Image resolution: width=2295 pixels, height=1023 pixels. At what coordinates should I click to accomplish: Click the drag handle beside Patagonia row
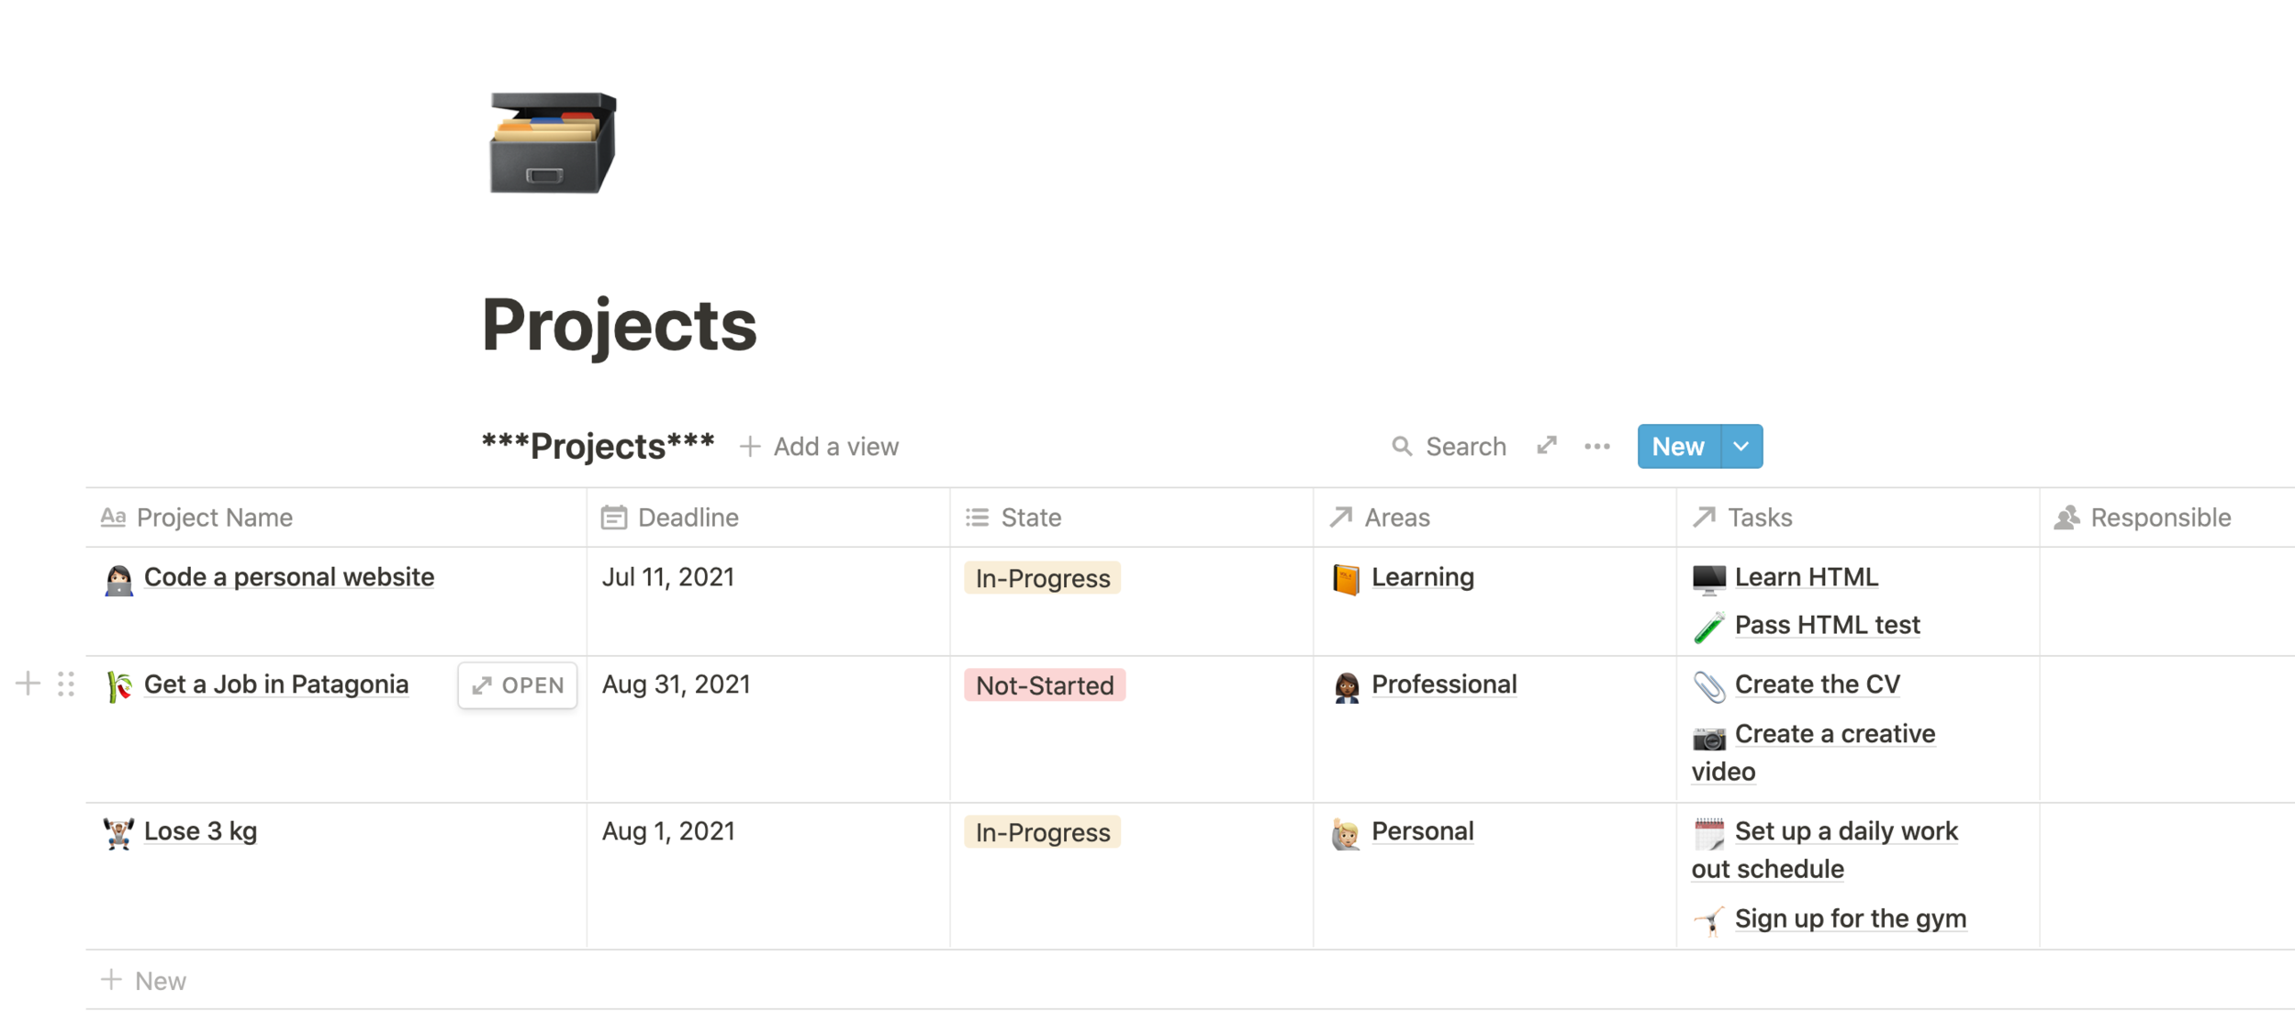tap(66, 684)
